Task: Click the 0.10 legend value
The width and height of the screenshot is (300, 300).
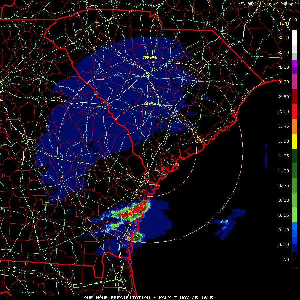Action: 284,230
